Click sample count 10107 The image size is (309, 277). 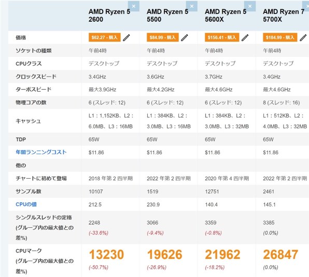(95, 192)
